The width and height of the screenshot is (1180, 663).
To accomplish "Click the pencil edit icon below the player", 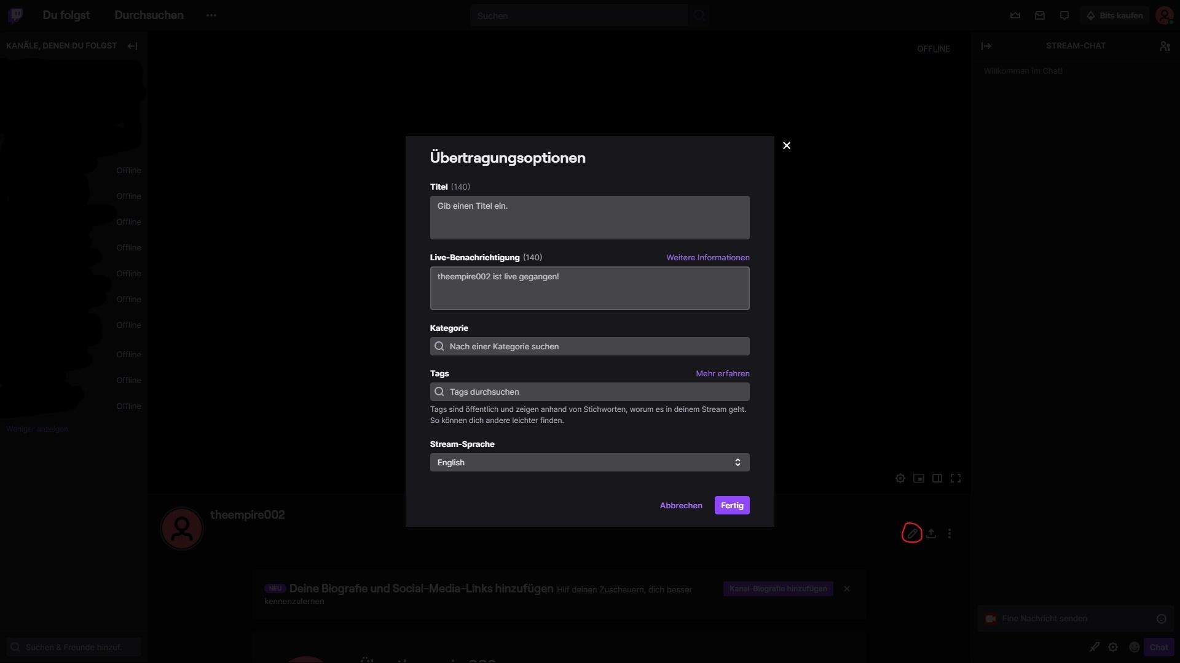I will [x=912, y=533].
